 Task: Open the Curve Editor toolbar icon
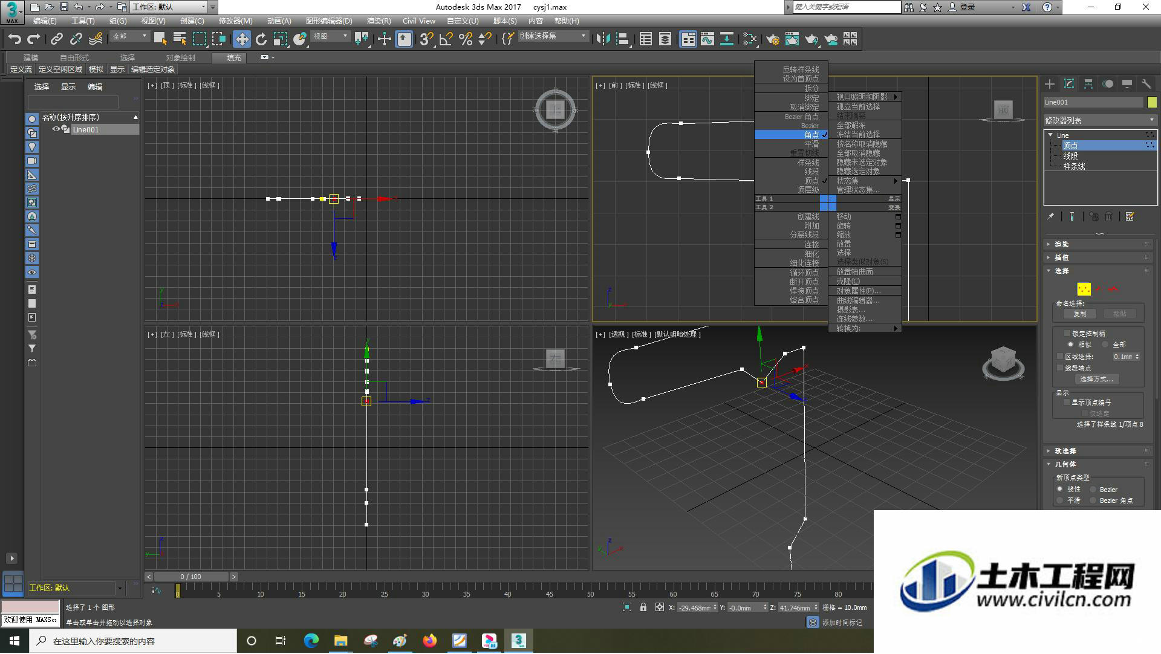click(707, 39)
